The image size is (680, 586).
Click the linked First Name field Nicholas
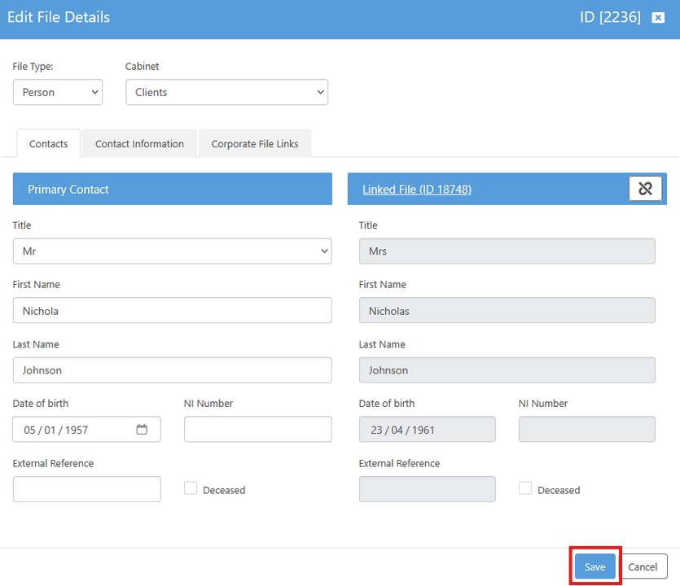tap(507, 310)
